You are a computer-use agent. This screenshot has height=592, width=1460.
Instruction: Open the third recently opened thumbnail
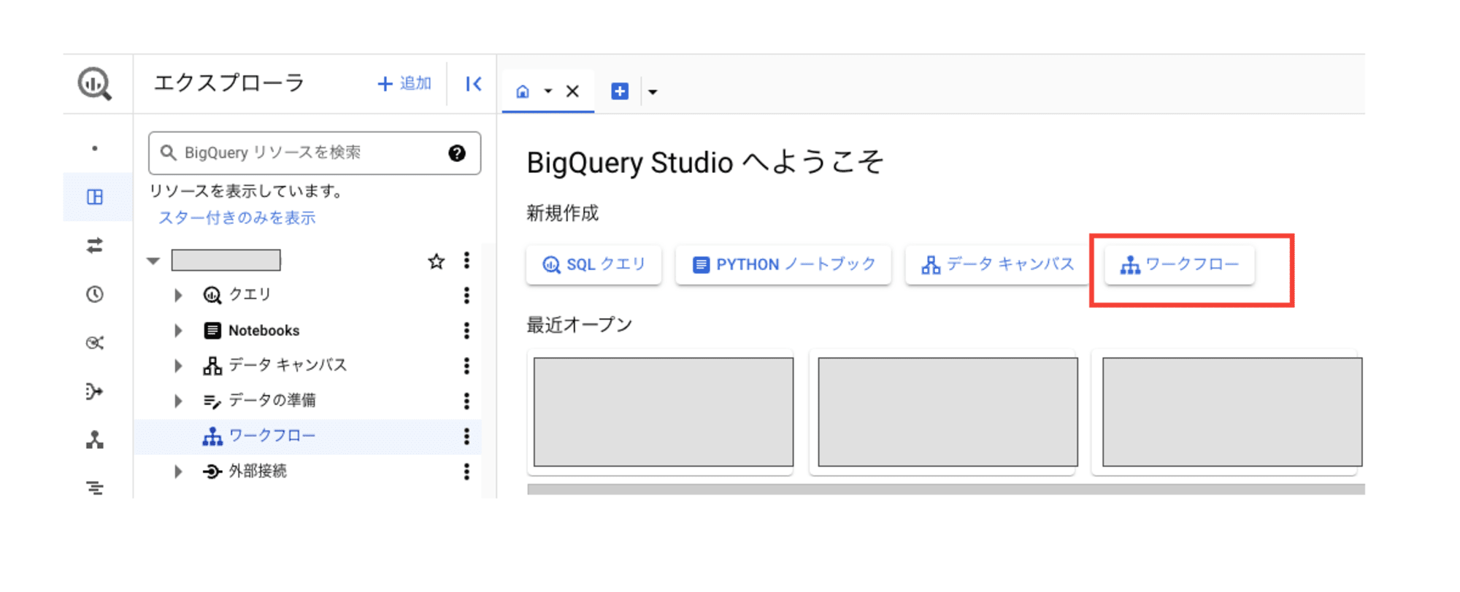pos(1232,412)
